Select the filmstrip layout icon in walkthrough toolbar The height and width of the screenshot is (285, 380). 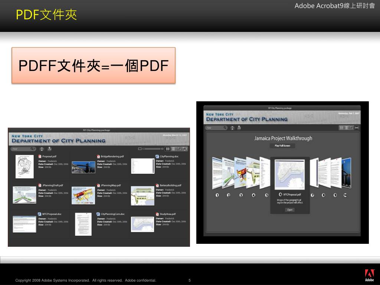click(x=357, y=128)
